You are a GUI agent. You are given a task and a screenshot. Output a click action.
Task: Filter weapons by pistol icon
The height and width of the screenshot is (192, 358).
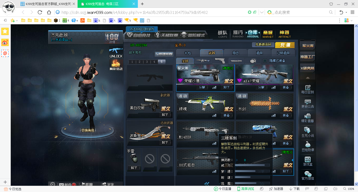(220, 61)
